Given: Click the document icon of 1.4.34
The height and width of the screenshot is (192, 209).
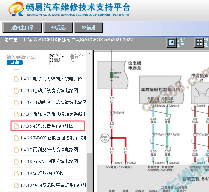Looking at the screenshot, I should pos(16,114).
